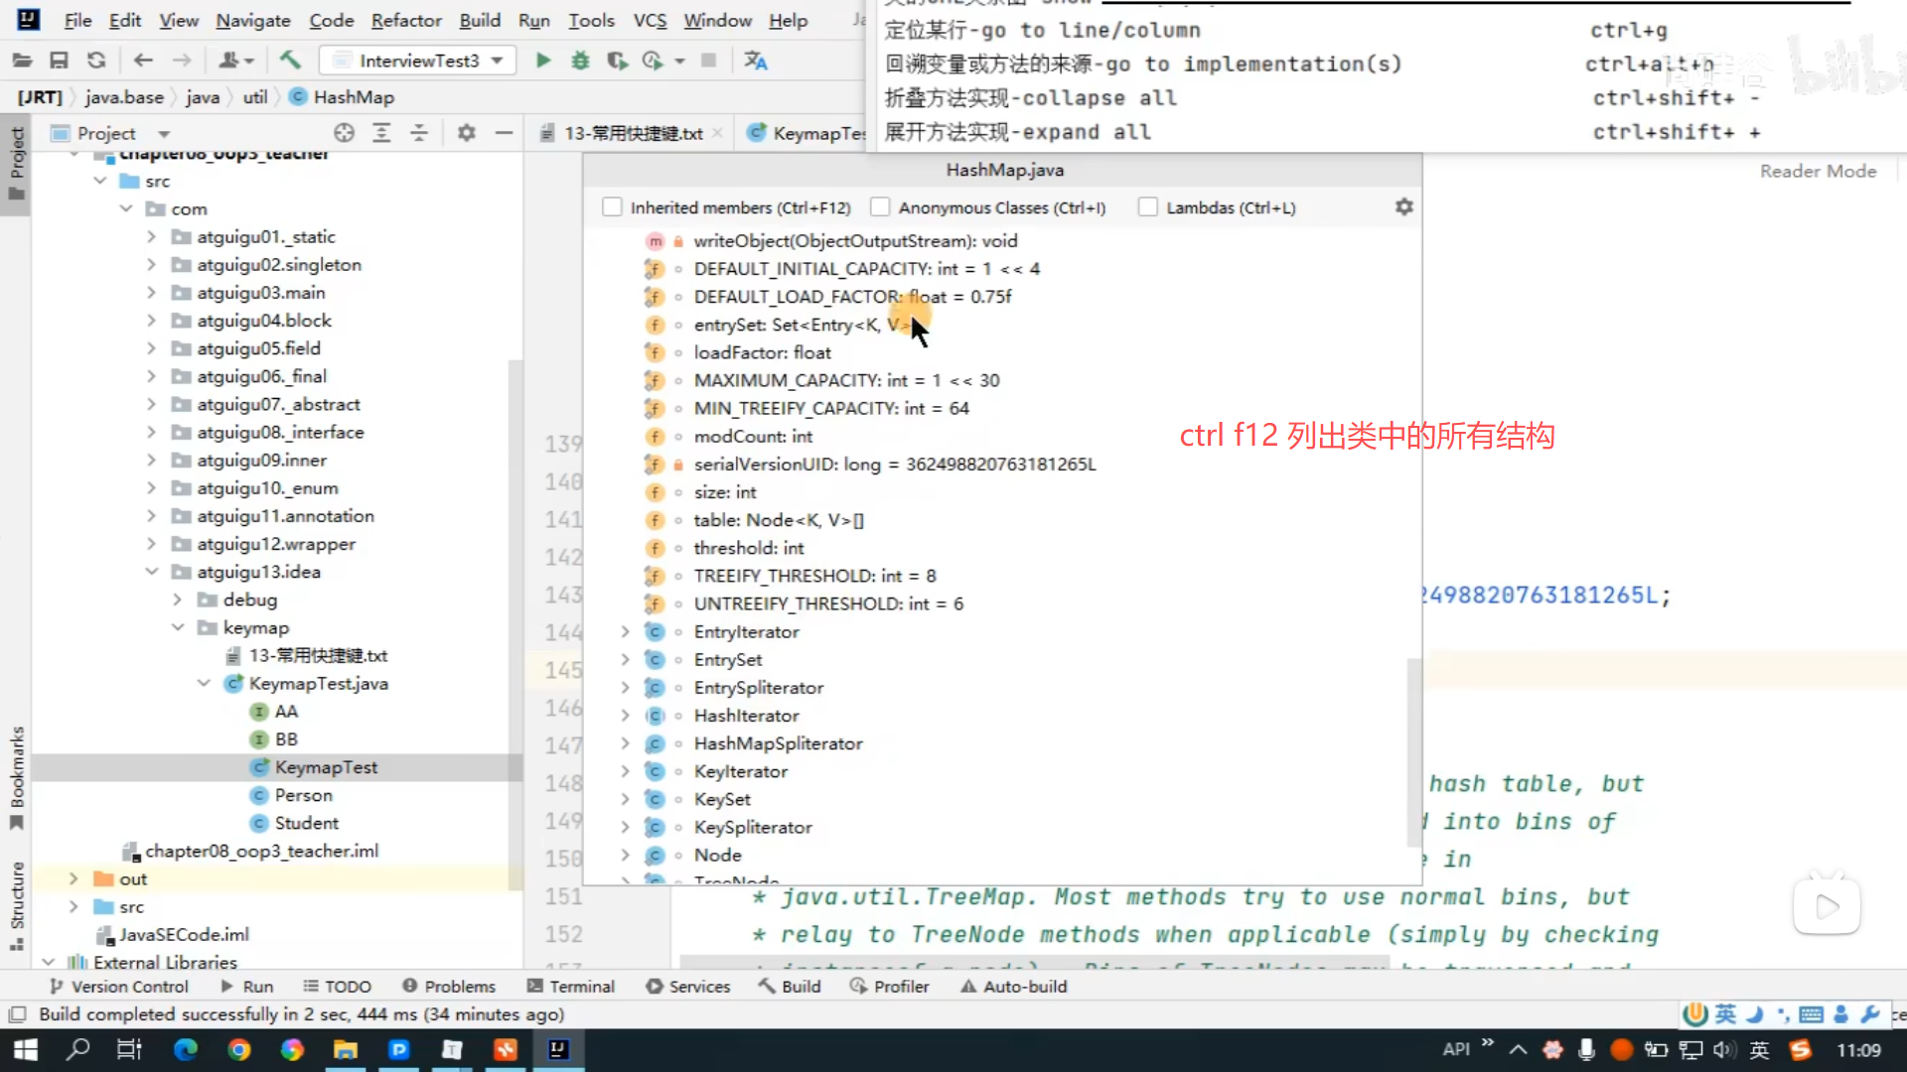Click the Debug bug icon
The width and height of the screenshot is (1907, 1072).
tap(580, 61)
